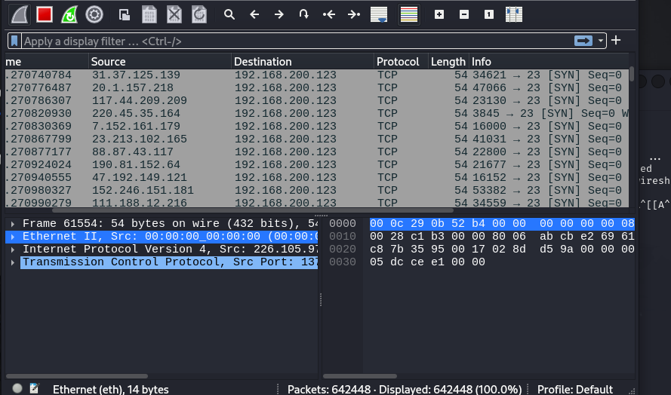Reload the capture file icon
Viewport: 671px width, 395px height.
tap(199, 14)
